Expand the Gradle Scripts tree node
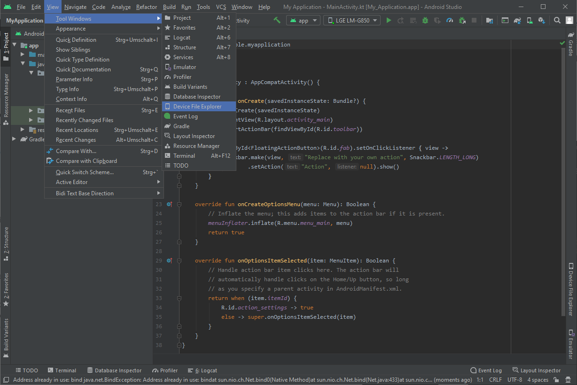577x385 pixels. 15,139
